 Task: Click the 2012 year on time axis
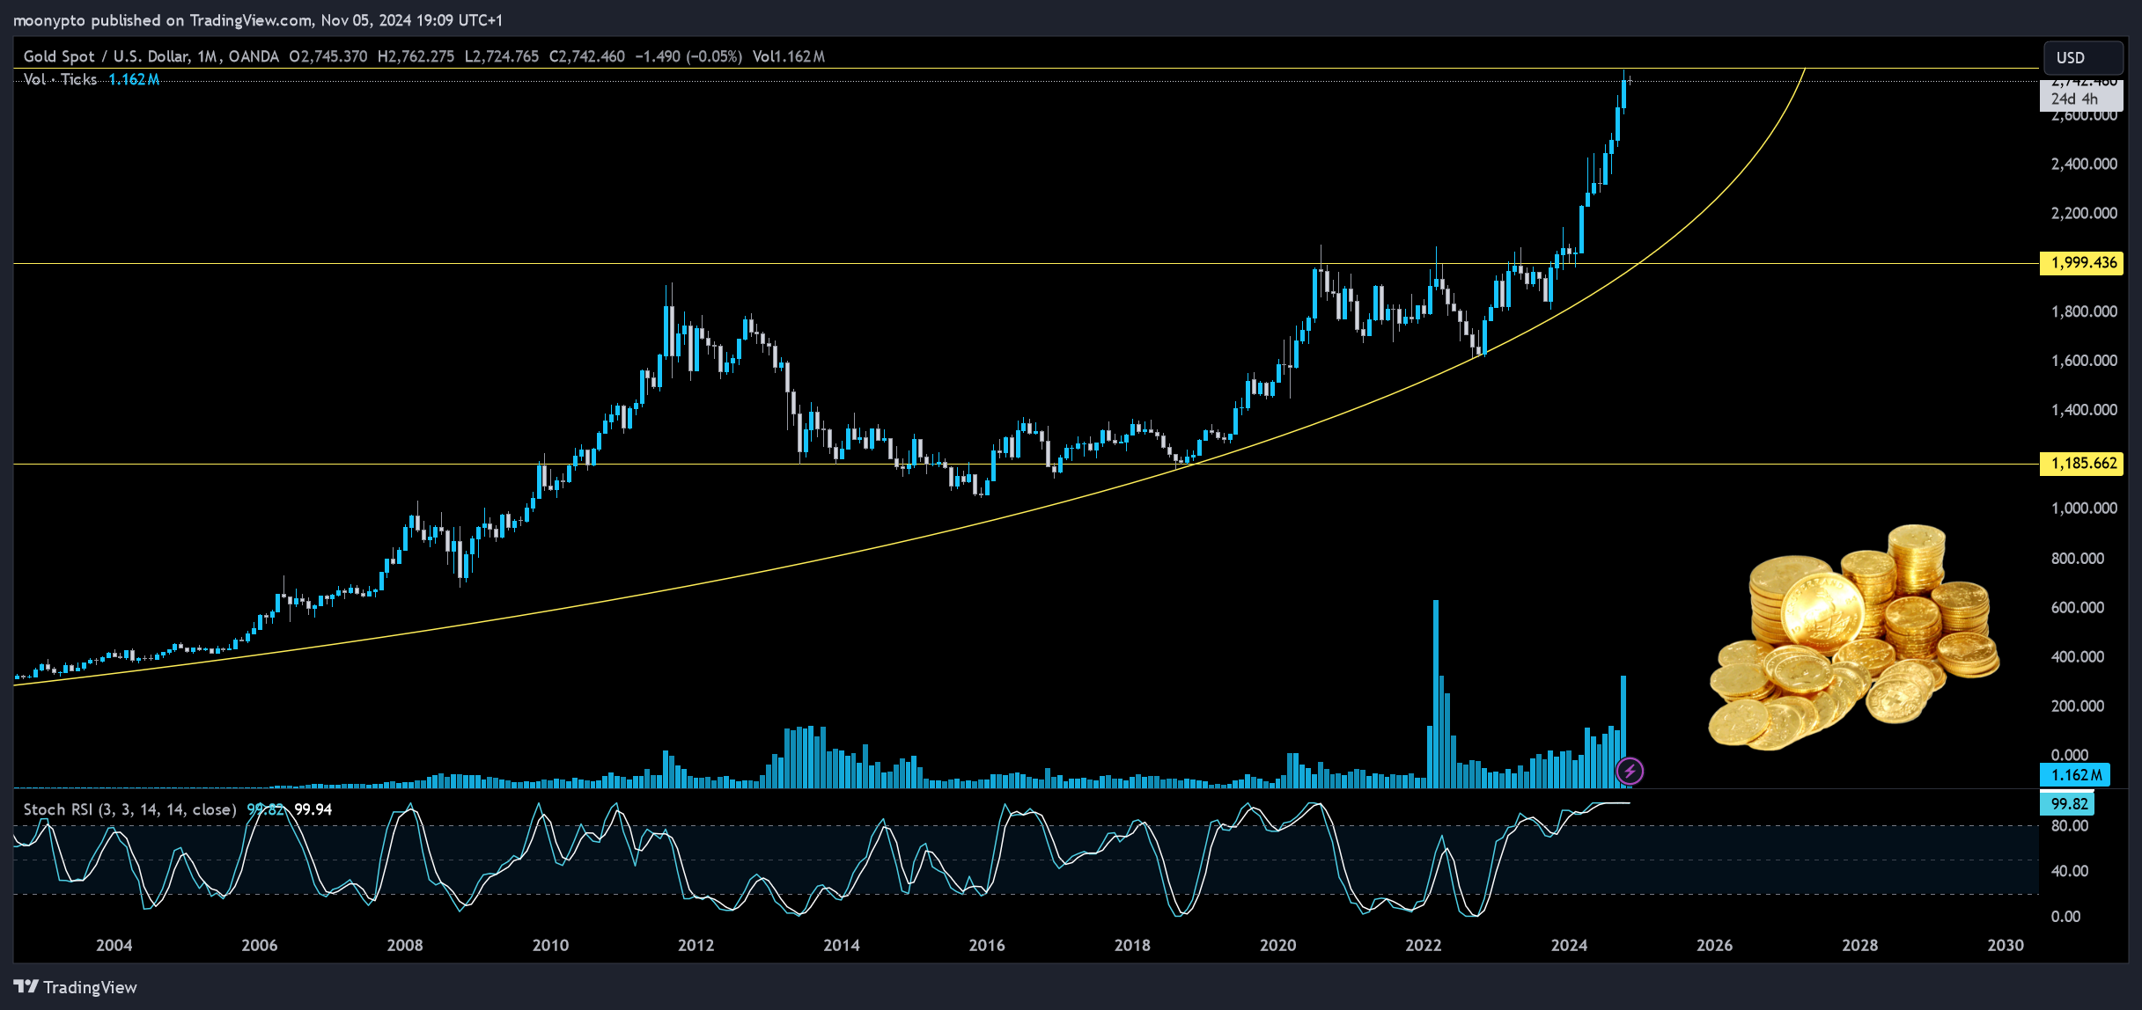tap(696, 946)
